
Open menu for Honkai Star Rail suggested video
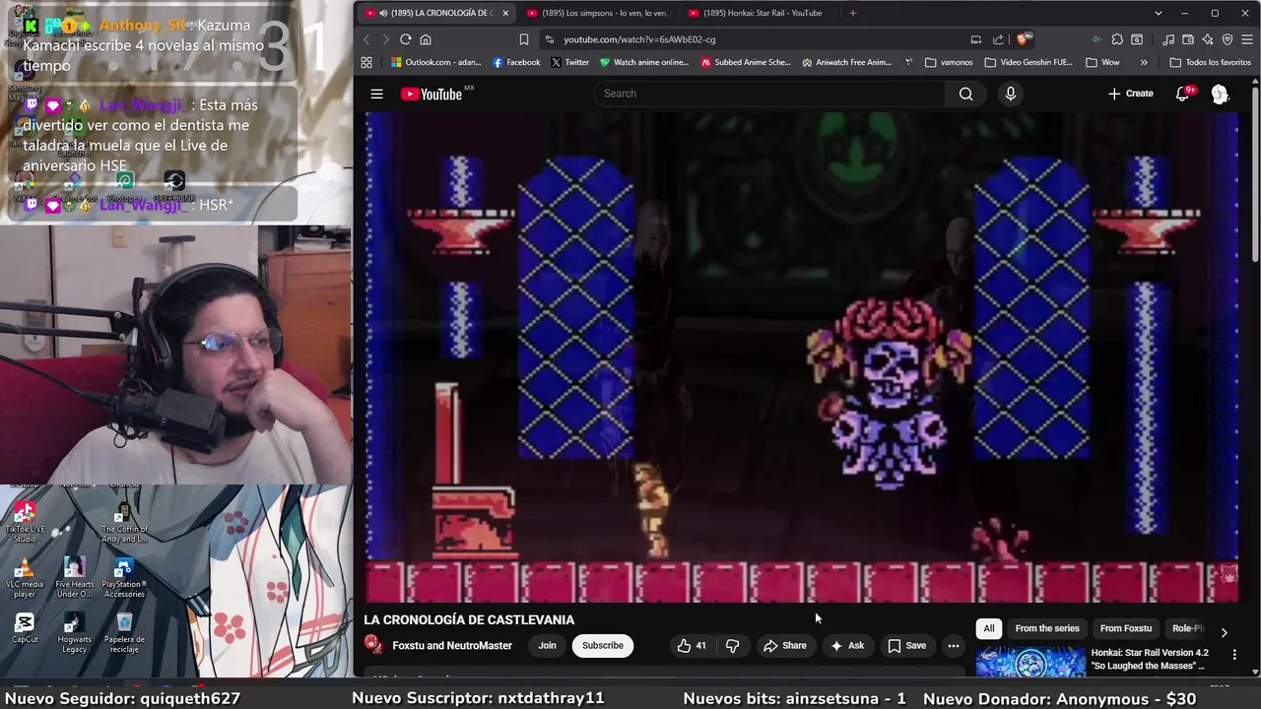tap(1234, 654)
